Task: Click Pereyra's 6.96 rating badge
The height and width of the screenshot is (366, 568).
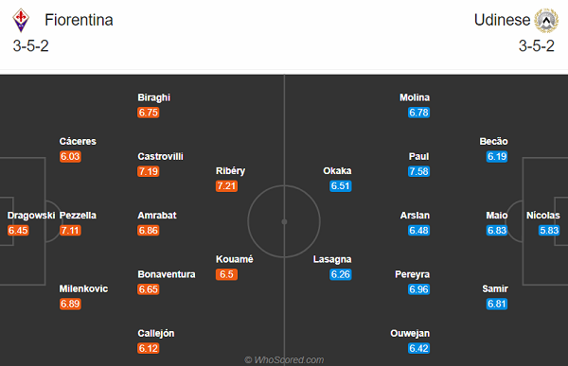Action: coord(418,289)
